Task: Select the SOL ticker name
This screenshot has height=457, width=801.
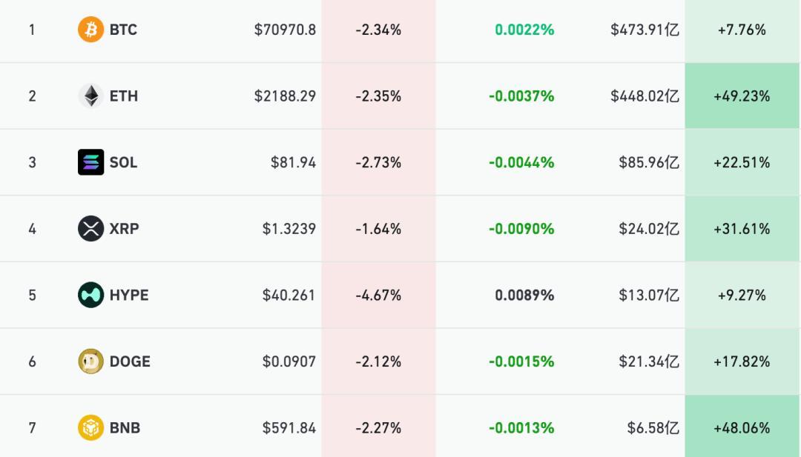Action: [123, 162]
